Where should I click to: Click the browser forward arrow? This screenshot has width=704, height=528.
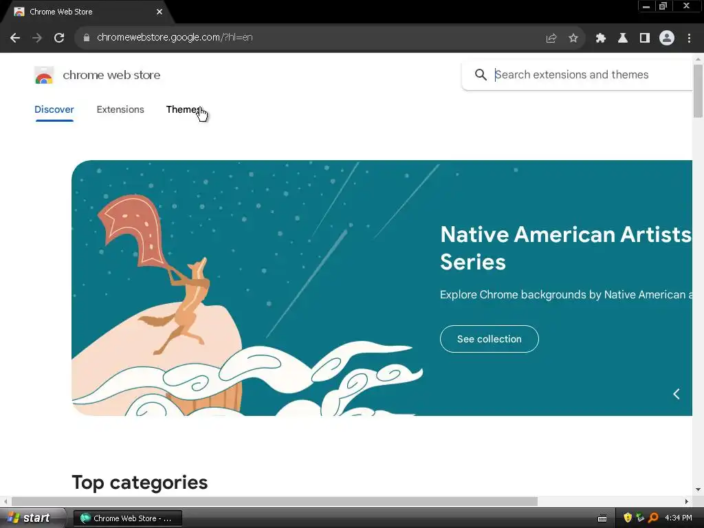coord(37,38)
